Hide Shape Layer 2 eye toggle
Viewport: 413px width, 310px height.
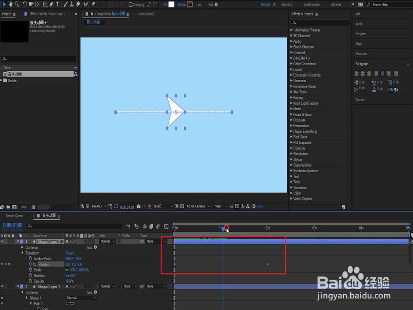pos(2,241)
